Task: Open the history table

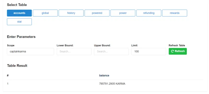Action: point(71,13)
